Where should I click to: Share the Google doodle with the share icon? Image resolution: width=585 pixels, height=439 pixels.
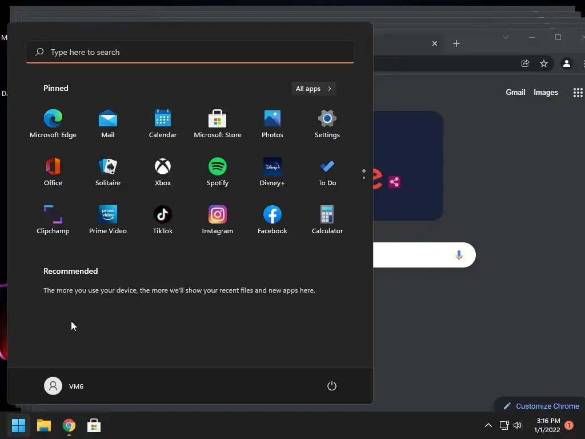(x=394, y=182)
